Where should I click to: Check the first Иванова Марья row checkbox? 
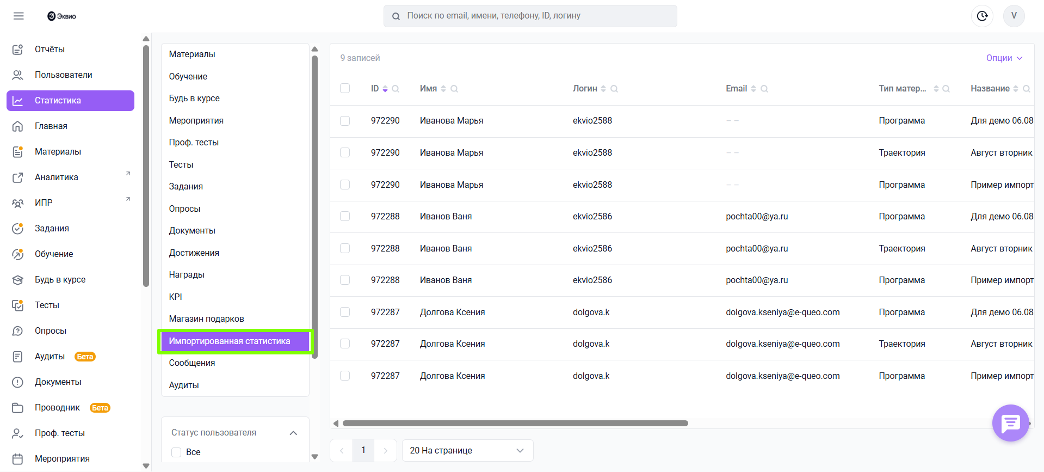(x=345, y=121)
